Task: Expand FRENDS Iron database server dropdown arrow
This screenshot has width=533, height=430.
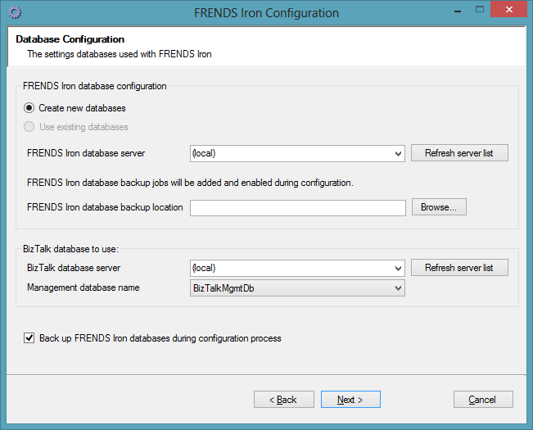Action: 398,154
